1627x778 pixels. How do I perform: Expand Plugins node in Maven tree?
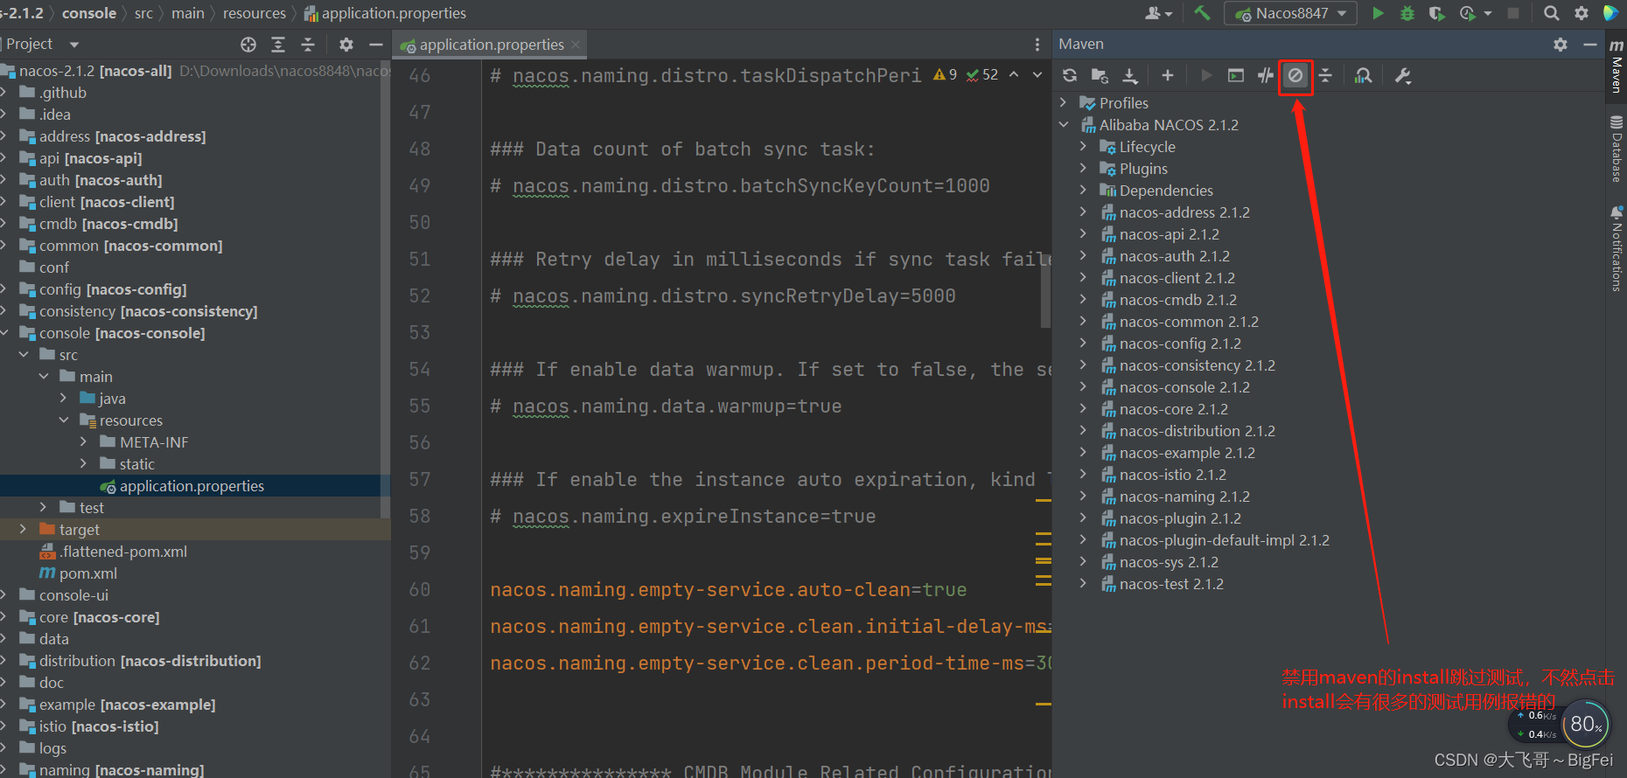tap(1083, 168)
